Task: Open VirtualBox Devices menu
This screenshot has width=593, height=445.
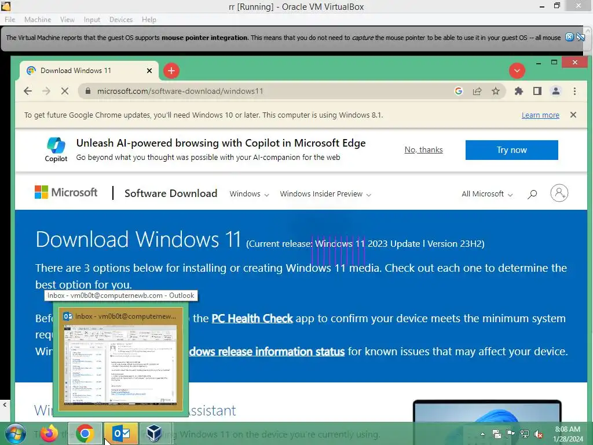Action: tap(121, 20)
